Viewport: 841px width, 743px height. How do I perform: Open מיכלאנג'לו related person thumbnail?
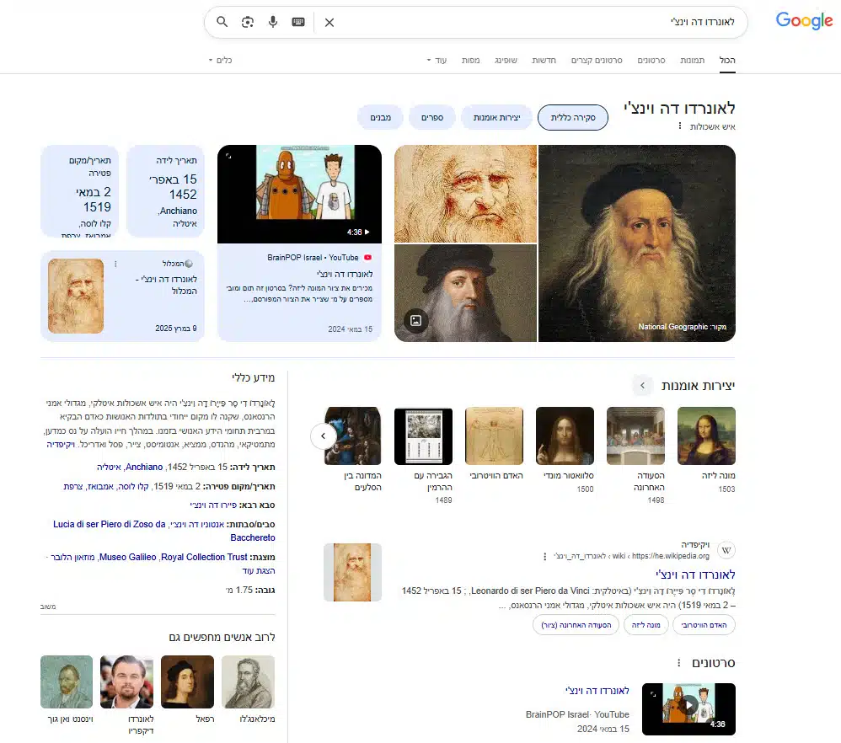coord(249,682)
